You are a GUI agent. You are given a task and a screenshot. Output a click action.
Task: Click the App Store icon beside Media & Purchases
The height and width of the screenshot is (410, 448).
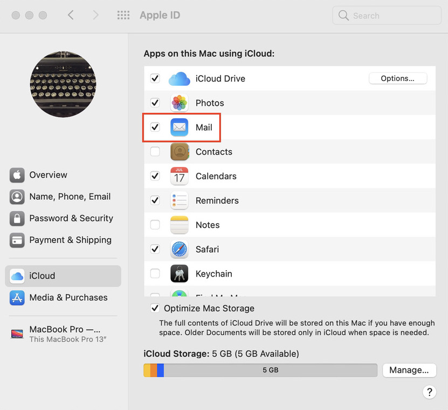[x=17, y=298]
